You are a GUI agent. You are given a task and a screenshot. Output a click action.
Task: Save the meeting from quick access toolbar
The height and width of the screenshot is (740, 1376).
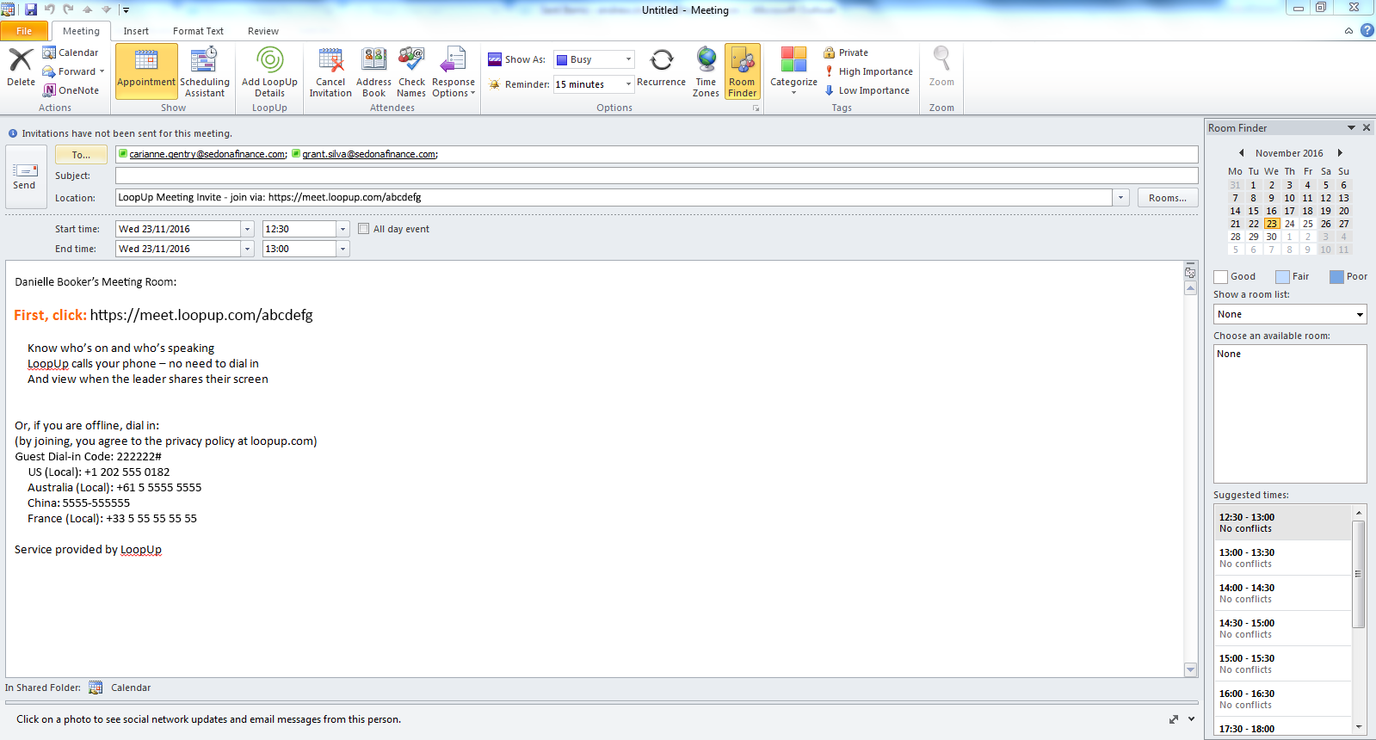click(31, 9)
